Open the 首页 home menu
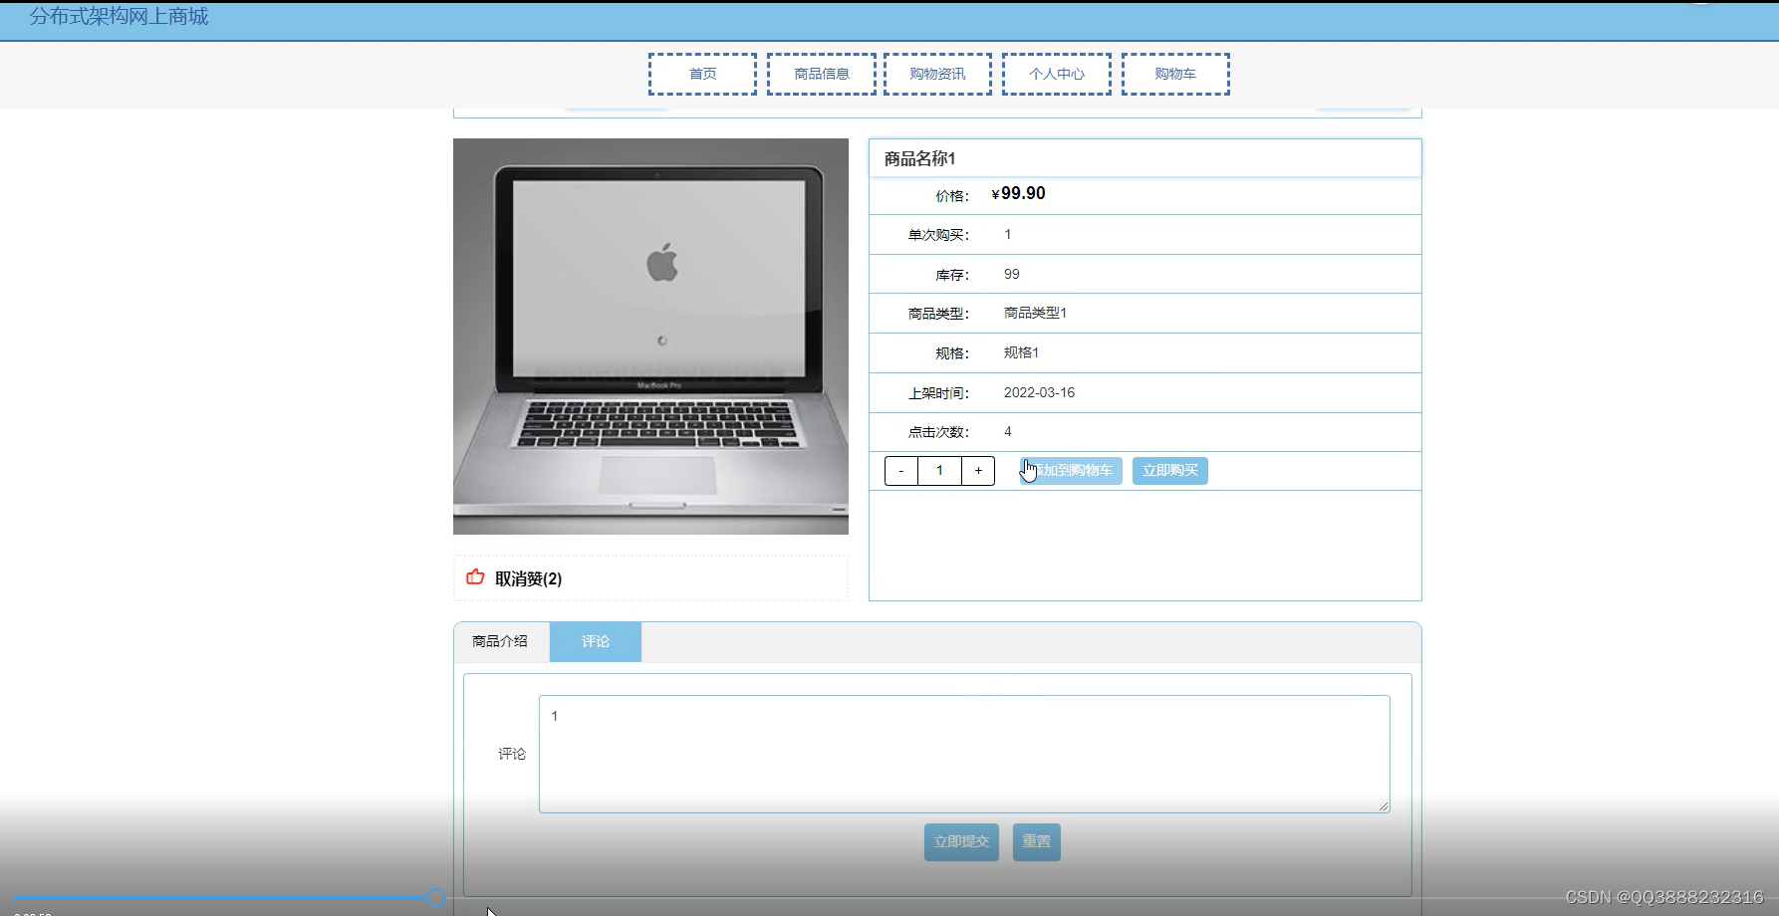This screenshot has height=916, width=1779. 702,74
